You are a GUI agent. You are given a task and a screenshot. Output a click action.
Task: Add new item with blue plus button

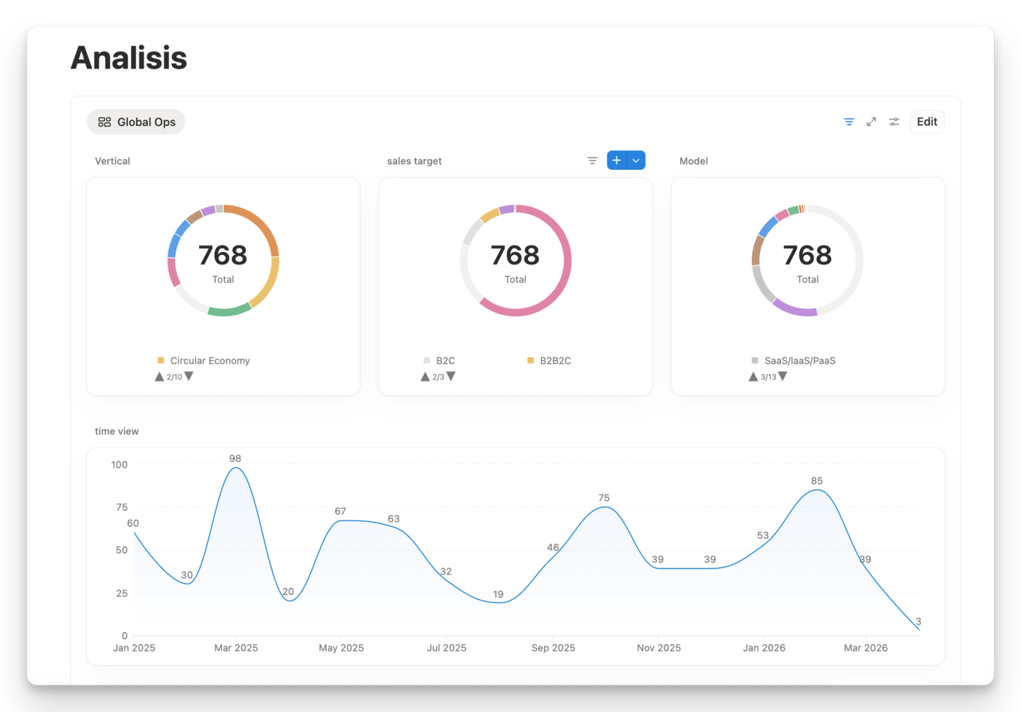617,160
